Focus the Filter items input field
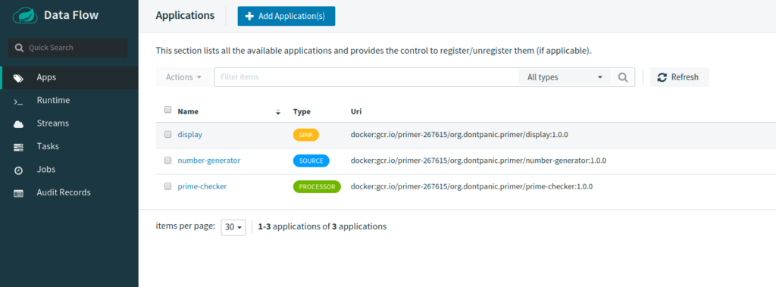The image size is (776, 287). click(366, 77)
